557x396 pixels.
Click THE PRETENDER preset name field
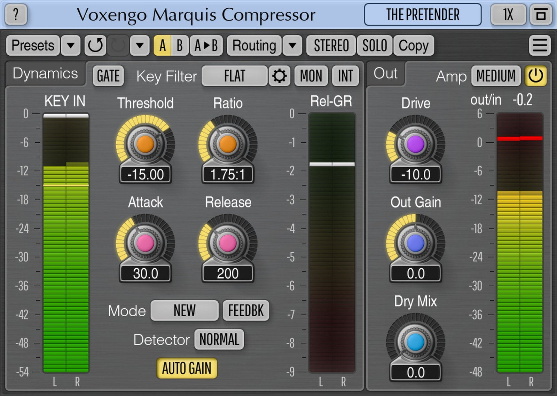pos(423,15)
